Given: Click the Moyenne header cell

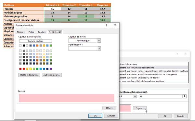Looking at the screenshot, I should (x=102, y=5).
